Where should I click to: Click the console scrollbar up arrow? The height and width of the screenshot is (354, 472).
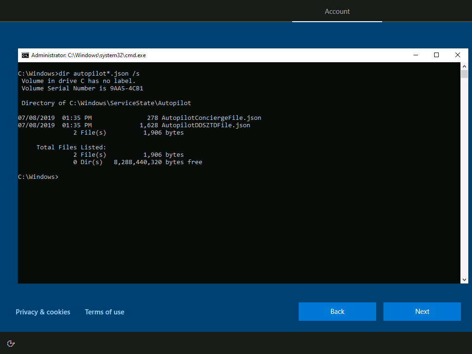click(x=464, y=66)
